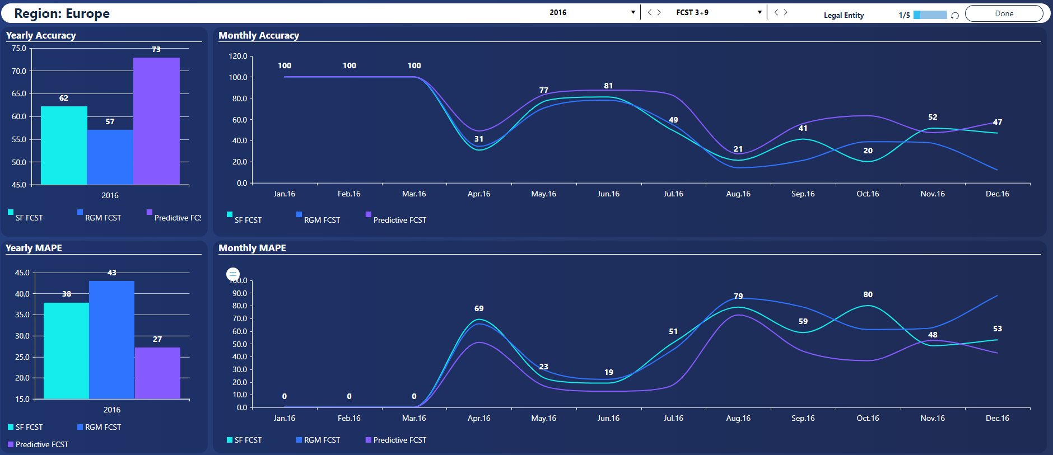
Task: Toggle Predictive FCST legend in Monthly MAPE
Action: 396,440
